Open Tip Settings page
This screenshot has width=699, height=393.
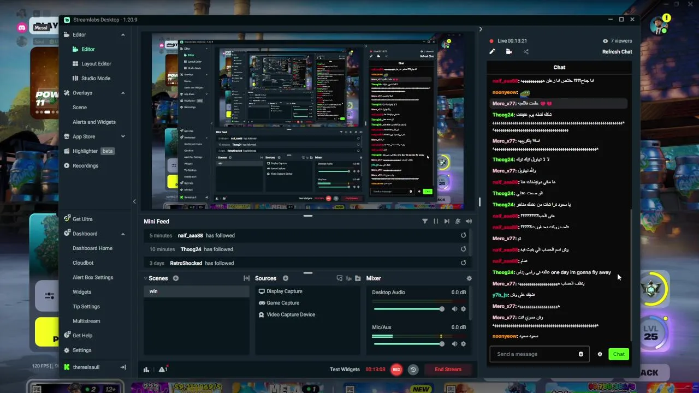(86, 307)
